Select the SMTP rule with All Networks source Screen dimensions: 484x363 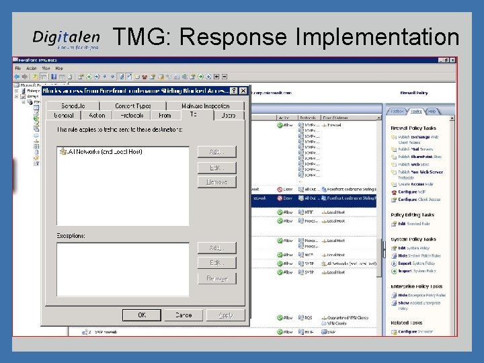tap(315, 264)
